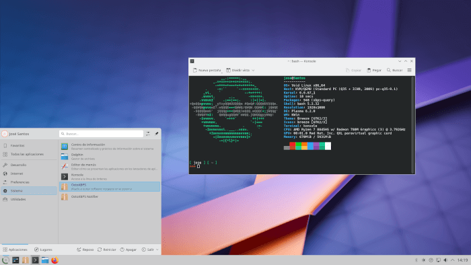
Task: Open System Settings from the taskbar
Action: point(15,260)
